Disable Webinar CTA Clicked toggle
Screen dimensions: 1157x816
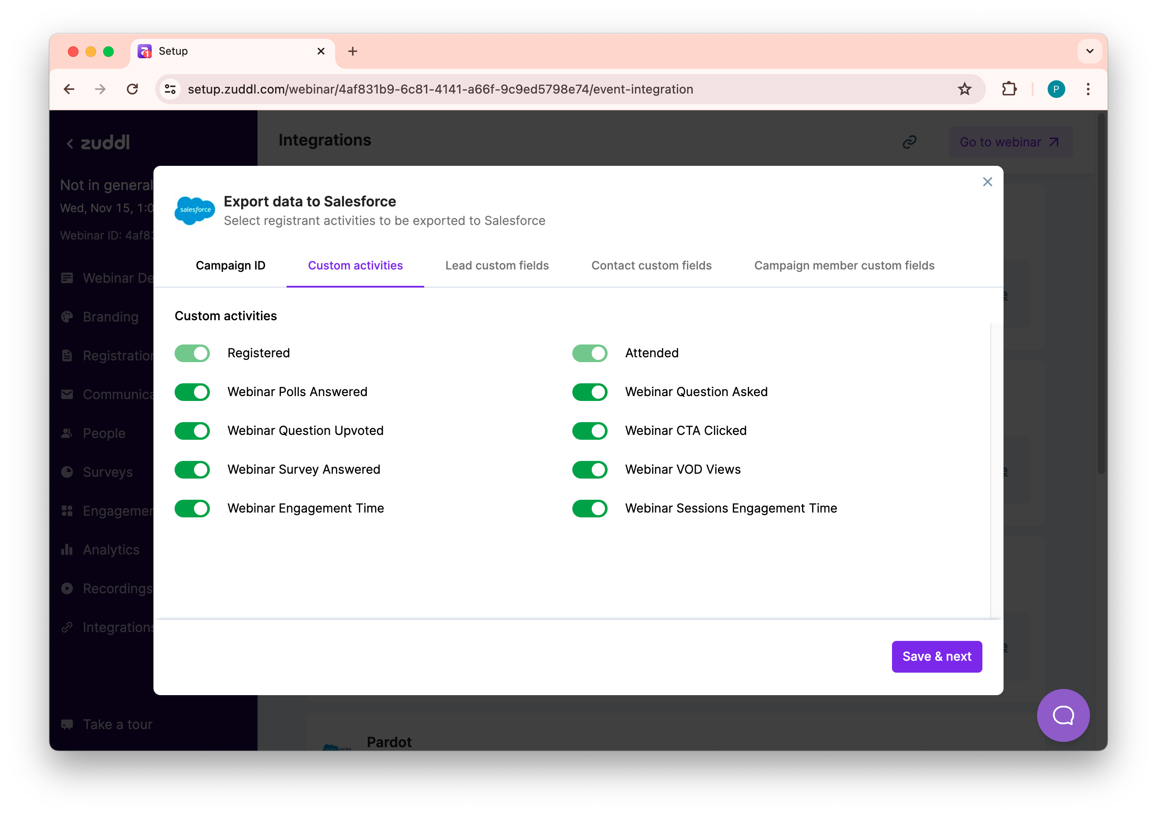[590, 431]
